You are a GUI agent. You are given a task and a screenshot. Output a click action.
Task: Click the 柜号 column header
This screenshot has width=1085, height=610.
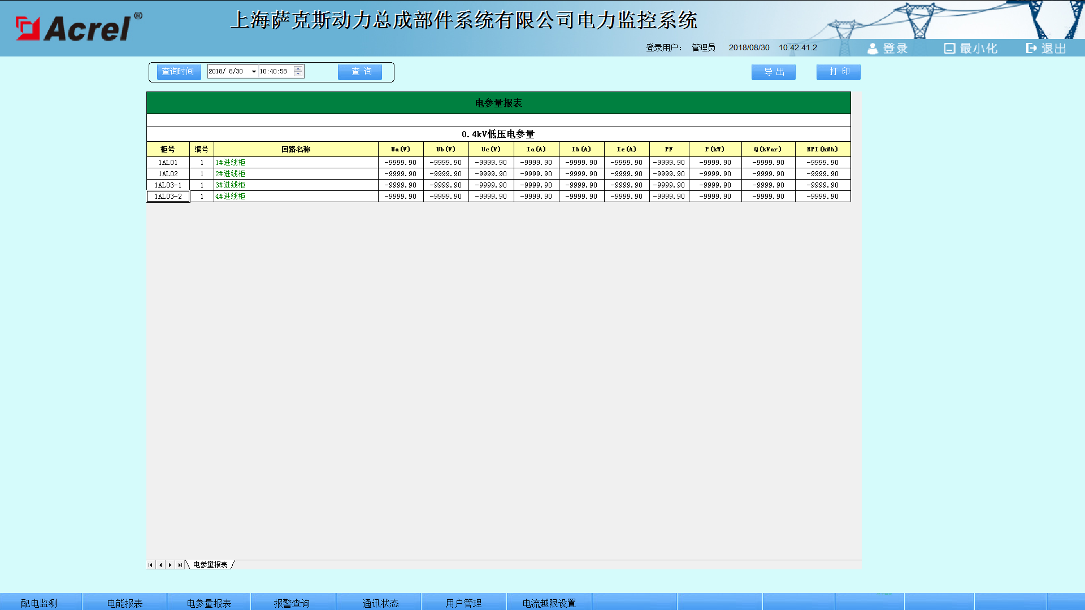pyautogui.click(x=168, y=149)
